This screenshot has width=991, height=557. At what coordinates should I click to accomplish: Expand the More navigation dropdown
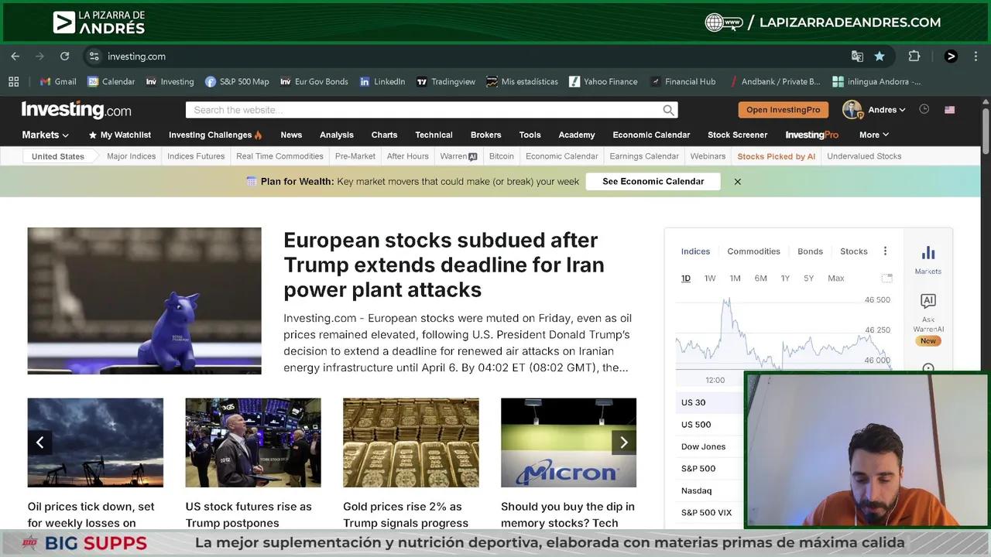pyautogui.click(x=873, y=135)
